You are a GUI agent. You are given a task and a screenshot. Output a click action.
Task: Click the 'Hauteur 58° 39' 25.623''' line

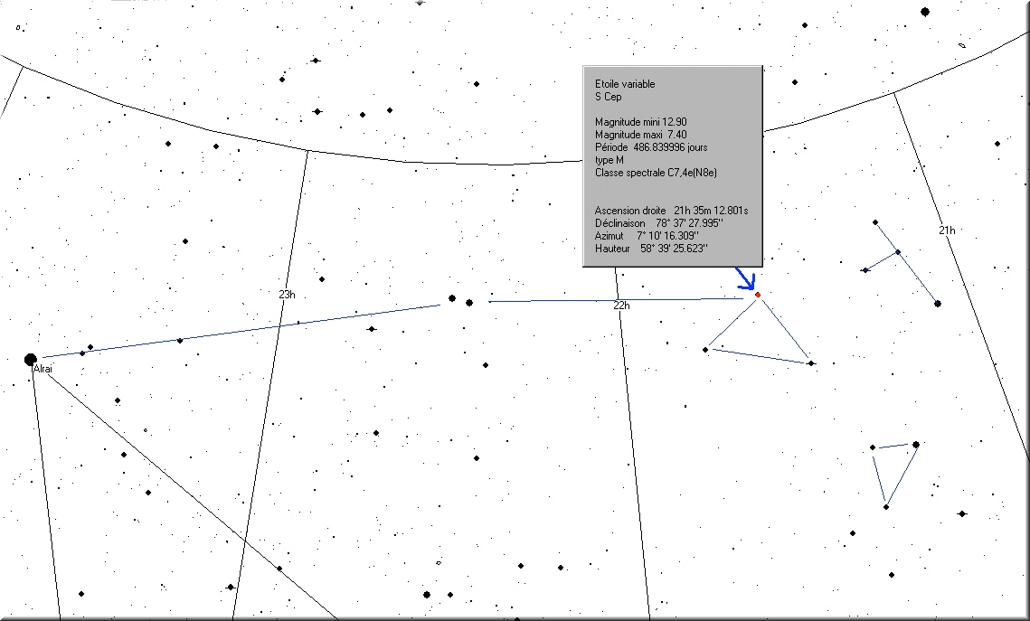tap(652, 249)
